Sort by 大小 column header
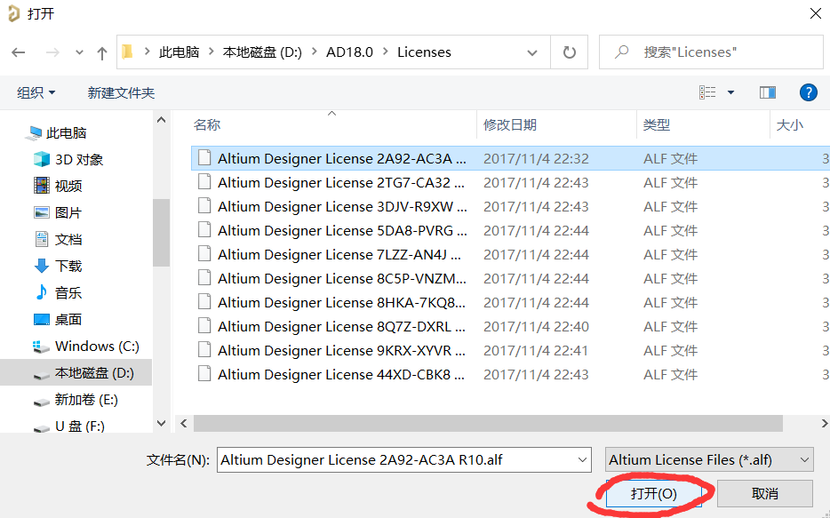 click(x=789, y=125)
